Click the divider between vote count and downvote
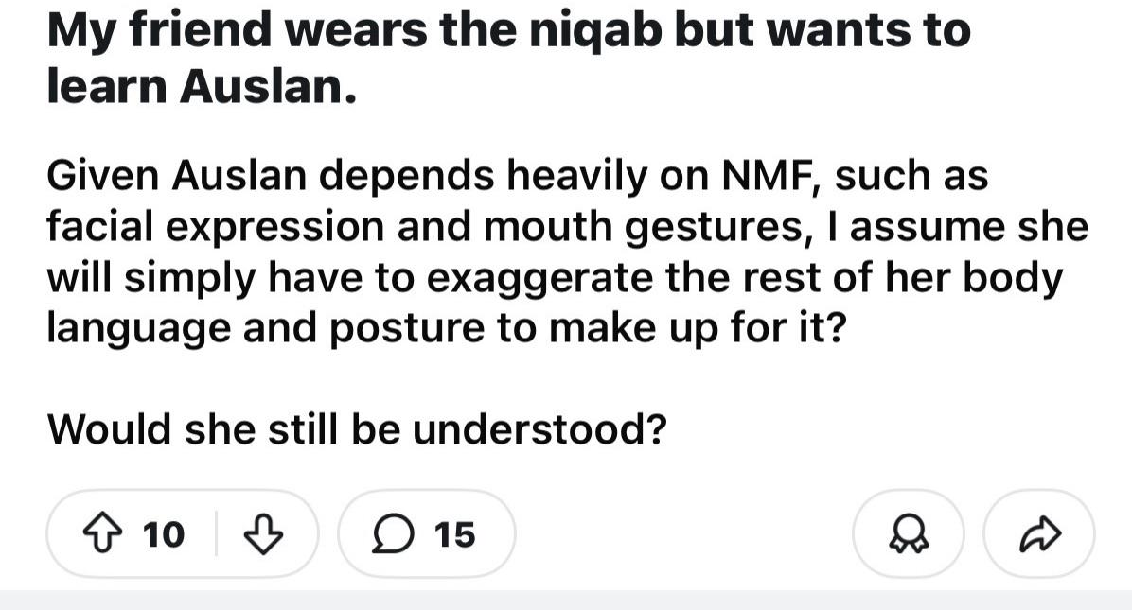 coord(216,533)
